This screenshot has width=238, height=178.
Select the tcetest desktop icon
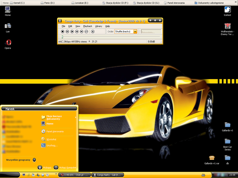click(227, 11)
